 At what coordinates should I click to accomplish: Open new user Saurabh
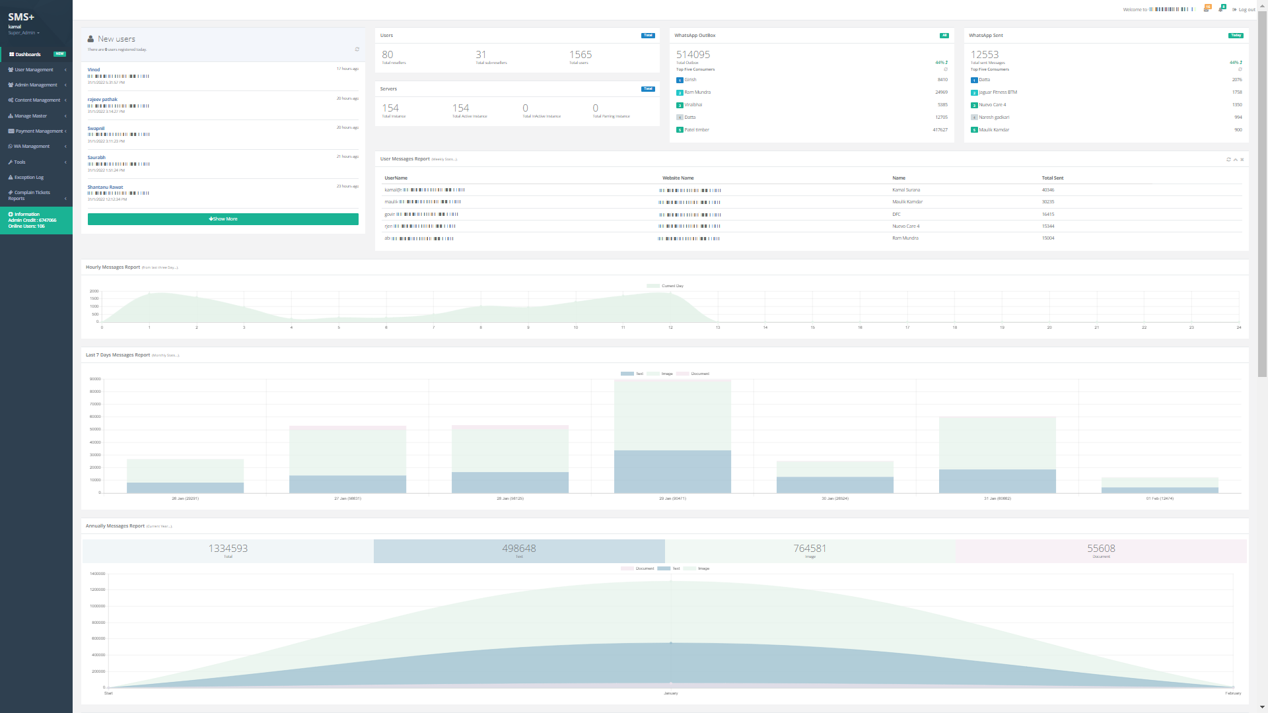[x=96, y=158]
